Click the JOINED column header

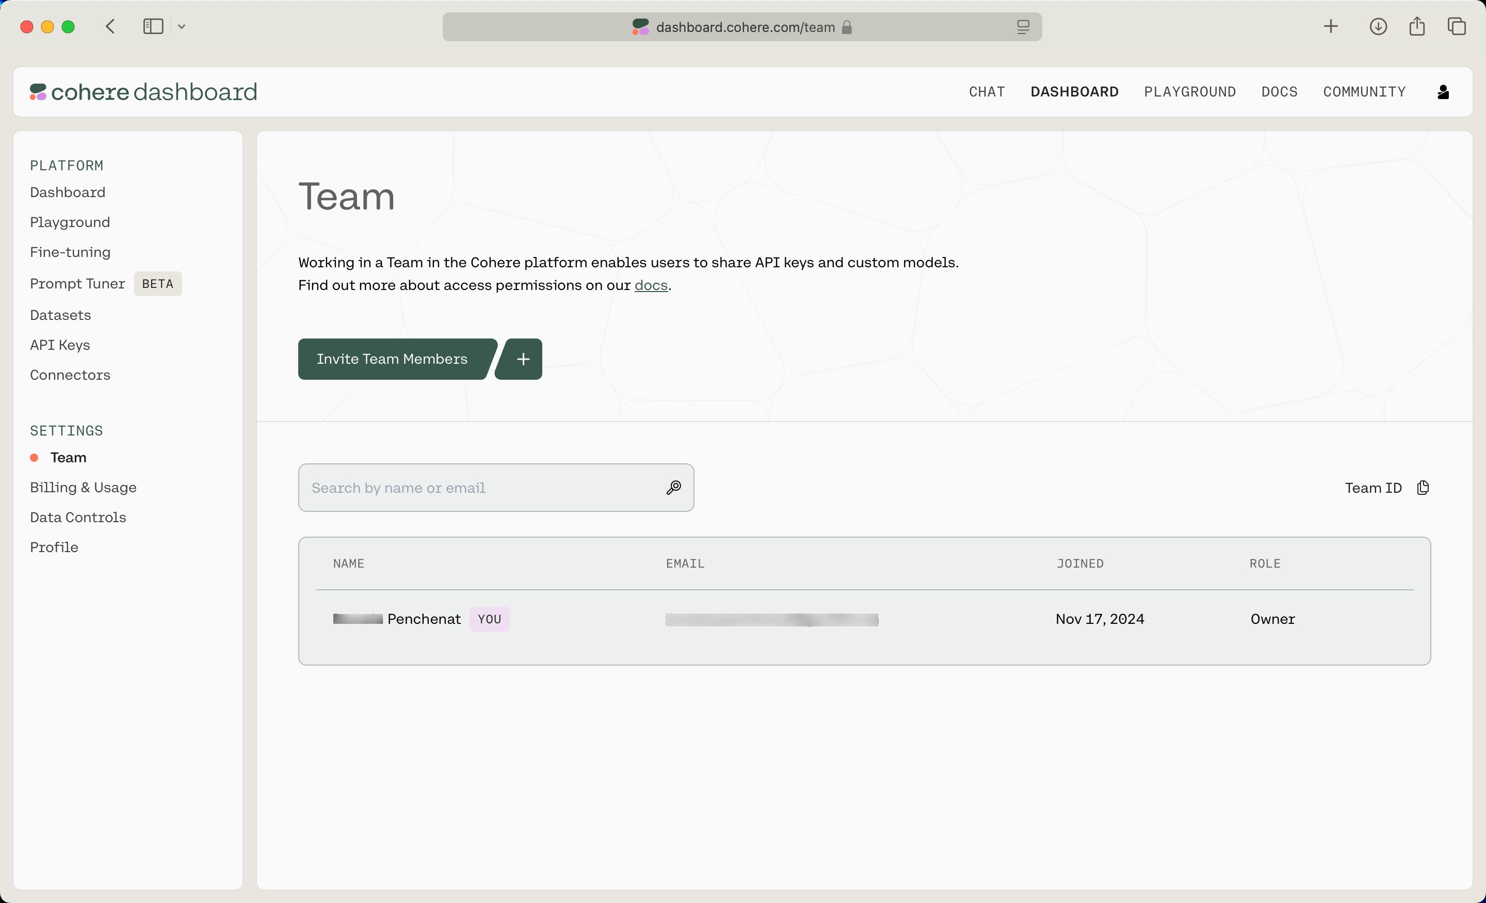1079,563
